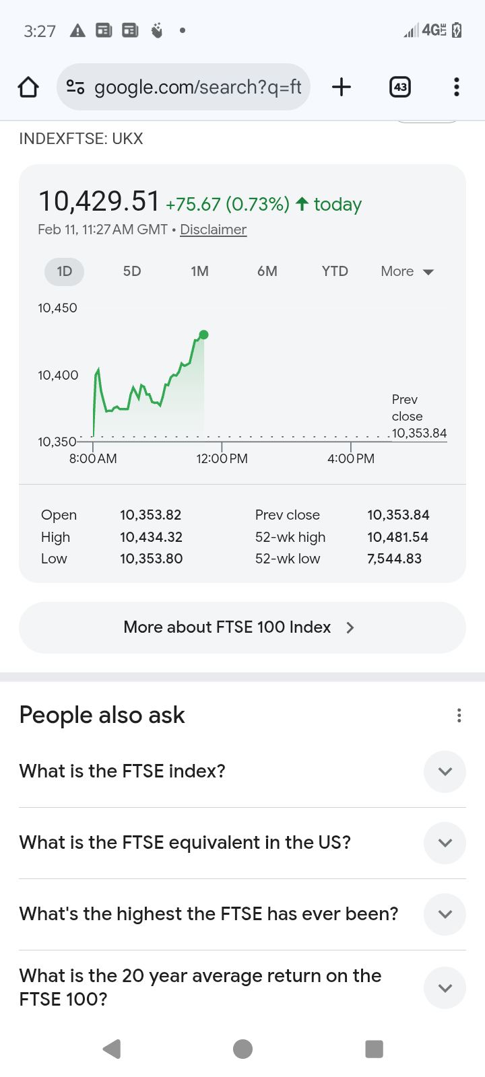Expand "FTSE equivalent in the US" question
Screen dimensions: 485x1077
click(x=445, y=843)
